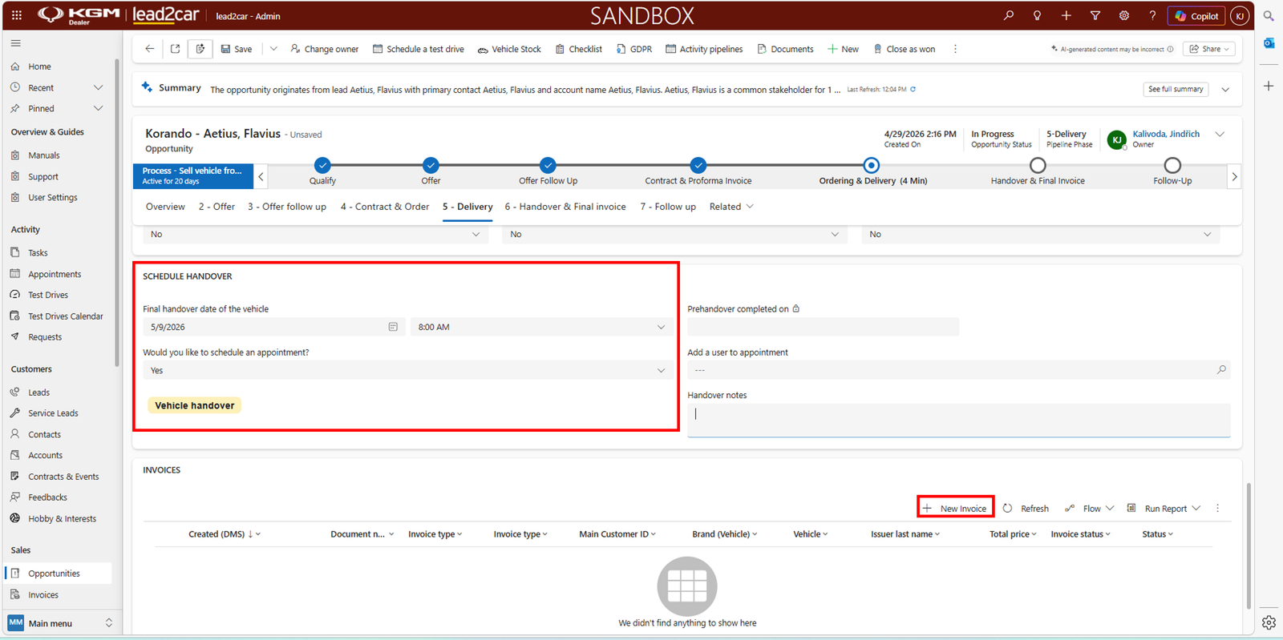Open invoices grid more commands dots

[x=1217, y=509]
